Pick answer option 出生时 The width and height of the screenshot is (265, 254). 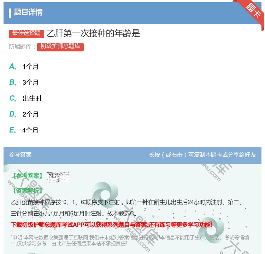tap(32, 98)
